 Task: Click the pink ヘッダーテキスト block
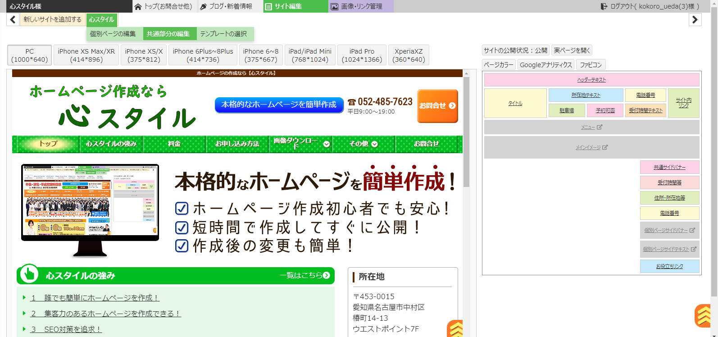591,80
